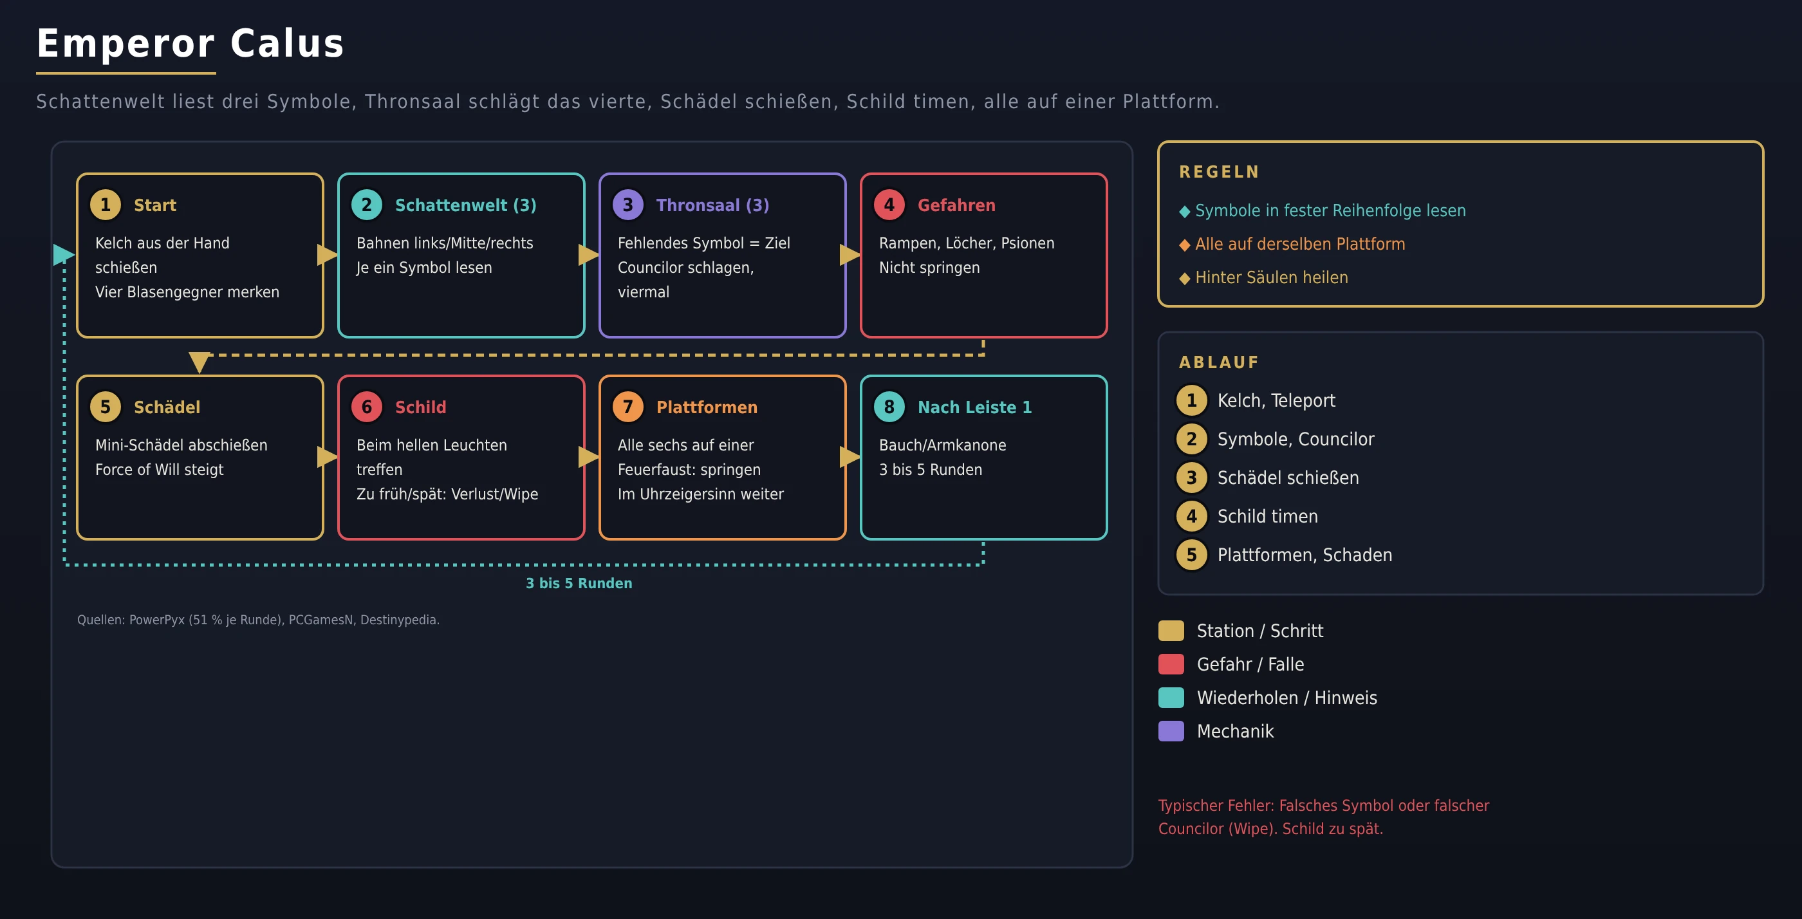1802x919 pixels.
Task: Click the red Gefahr / Falle legend swatch
Action: 1171,664
